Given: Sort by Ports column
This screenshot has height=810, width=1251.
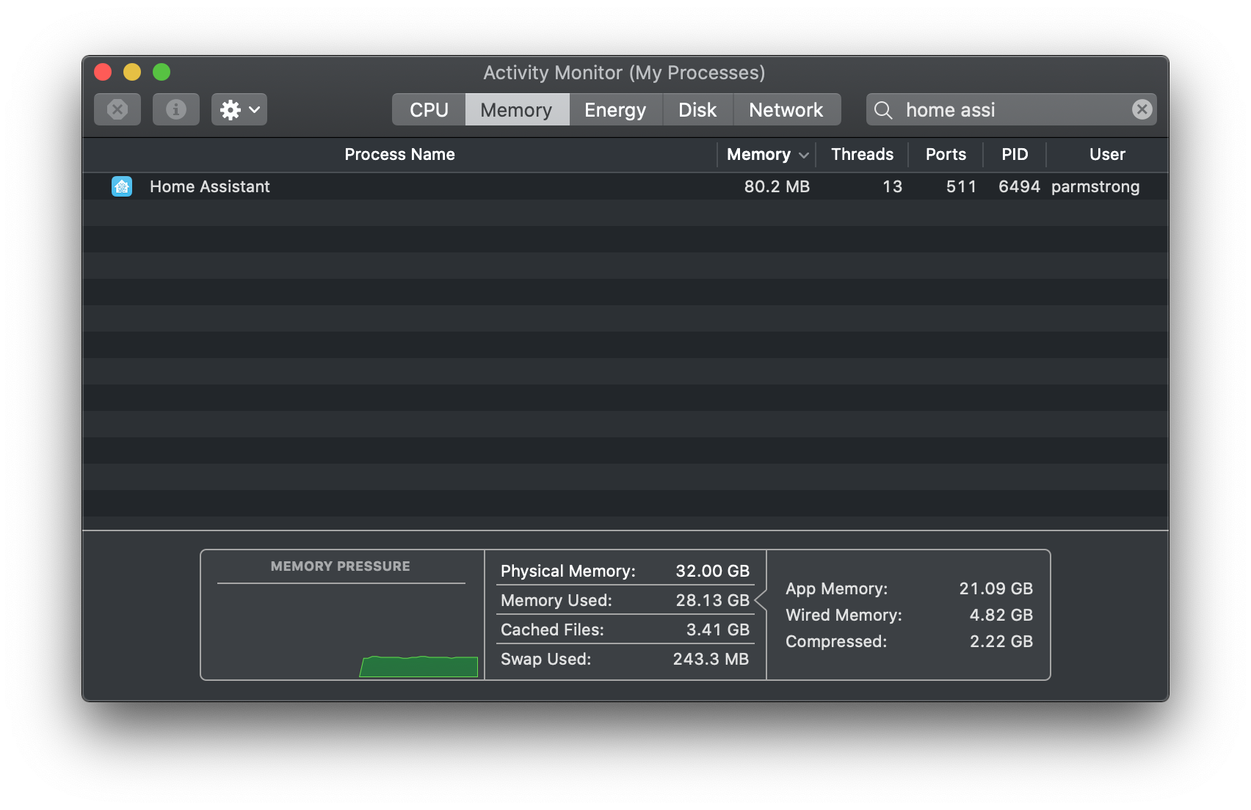Looking at the screenshot, I should (x=946, y=154).
